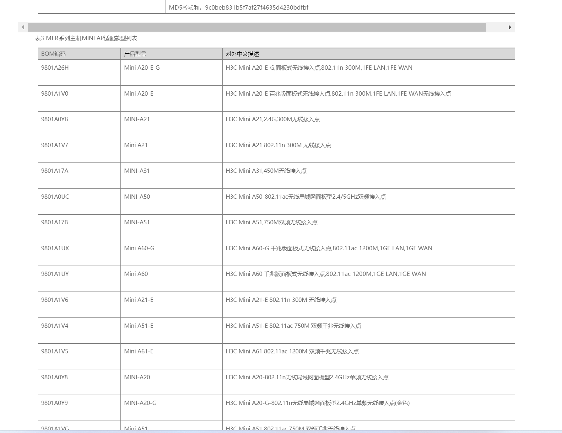
Task: Click description H3C Mini A21,2.4G,300M无线接入点
Action: click(272, 119)
